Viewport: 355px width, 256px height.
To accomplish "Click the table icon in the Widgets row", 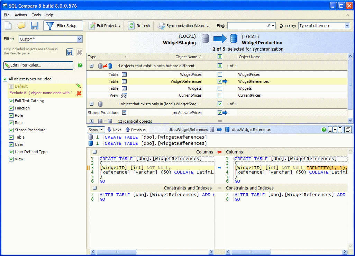I will point(124,88).
